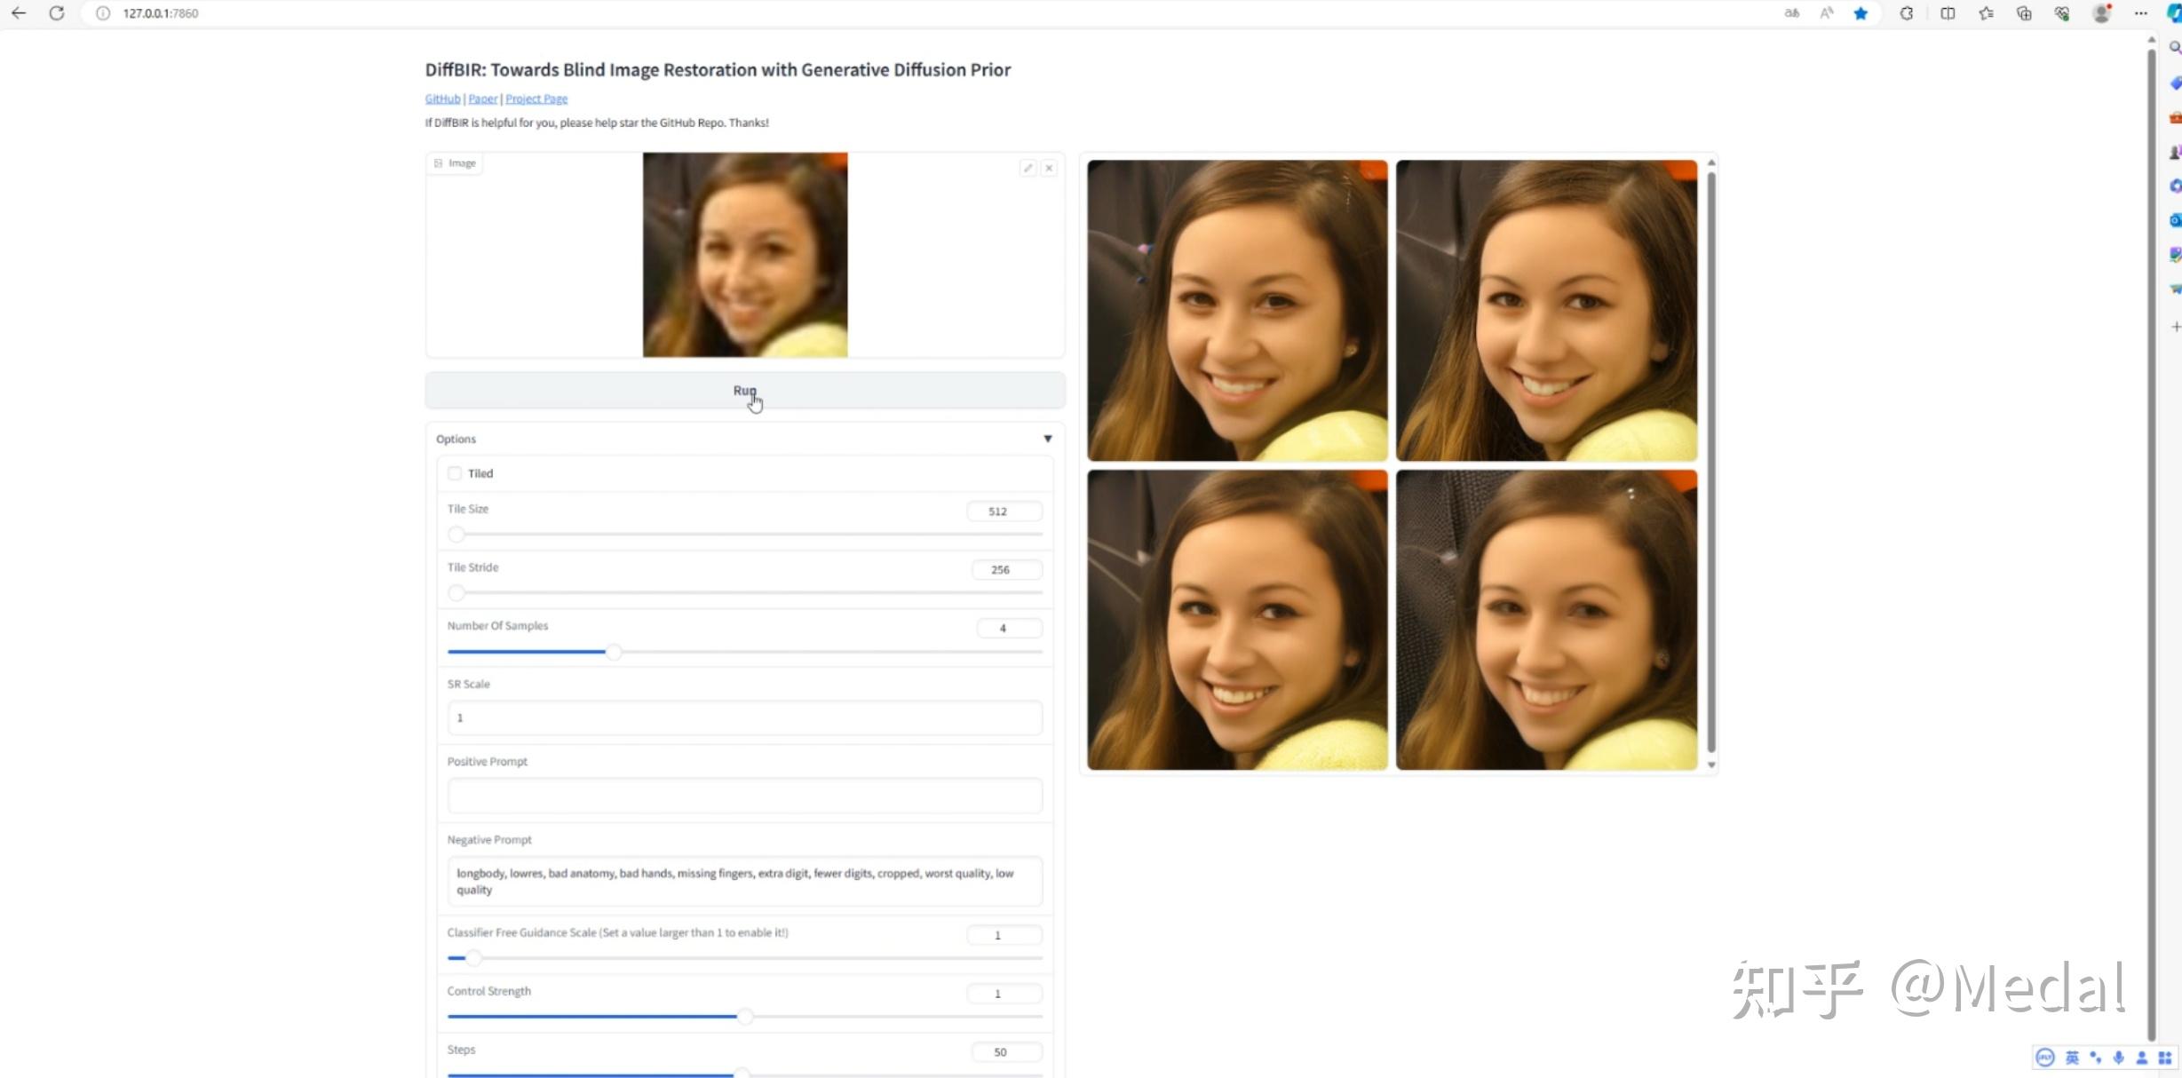The image size is (2182, 1078).
Task: Refresh the browser page
Action: (57, 13)
